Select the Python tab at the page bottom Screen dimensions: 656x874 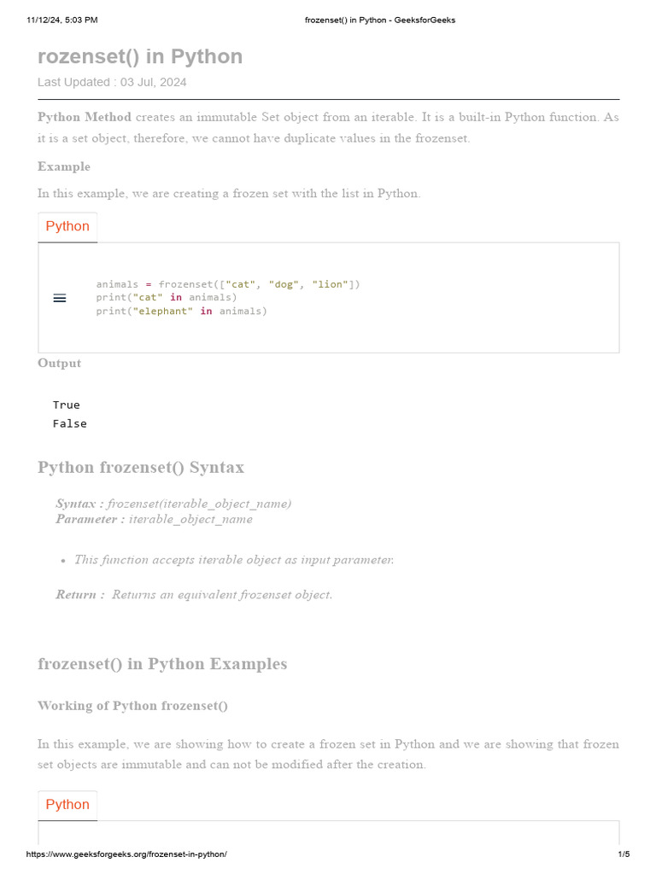(x=67, y=805)
